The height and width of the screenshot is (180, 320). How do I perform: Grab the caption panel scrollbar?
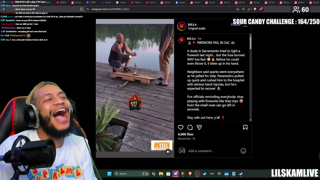click(250, 42)
